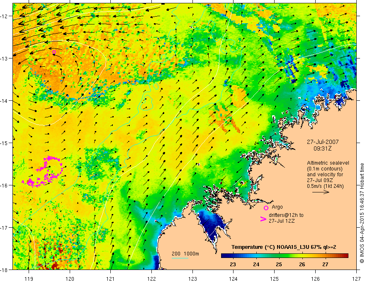Viewport: 365px width, 282px height.
Task: Click the latitude '-15' axis label
Action: coord(4,143)
